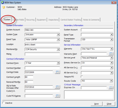Open calendar picker for Warranty Start

[111, 54]
